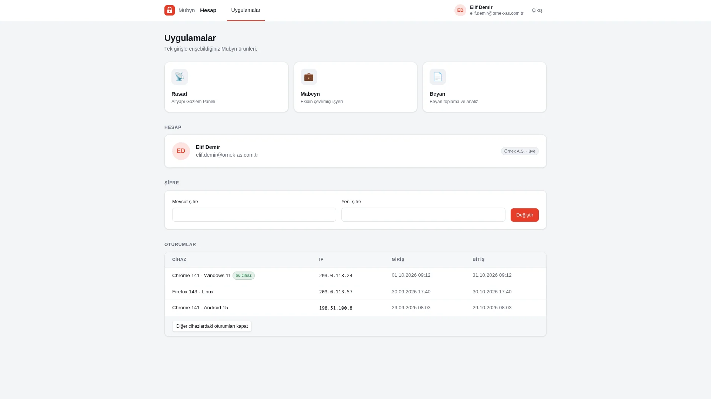Select the Hesap nav item
This screenshot has height=399, width=711.
click(x=208, y=10)
